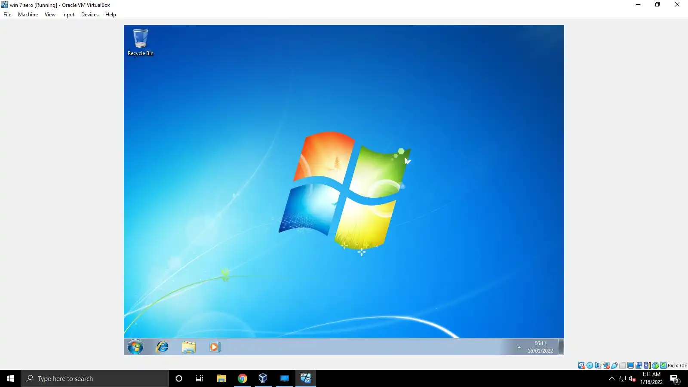Image resolution: width=688 pixels, height=387 pixels.
Task: Open the Devices menu
Action: [90, 15]
